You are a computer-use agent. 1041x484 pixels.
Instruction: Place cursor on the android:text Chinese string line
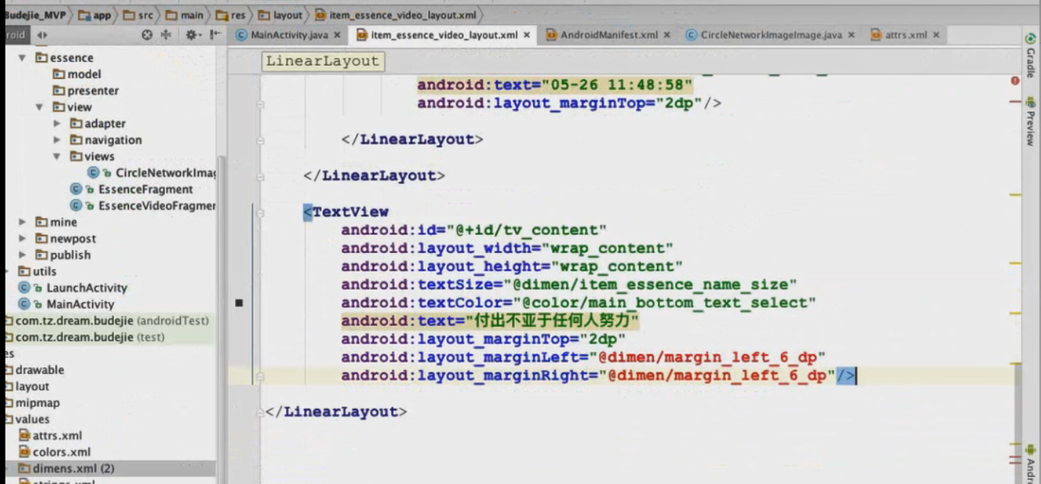[490, 321]
